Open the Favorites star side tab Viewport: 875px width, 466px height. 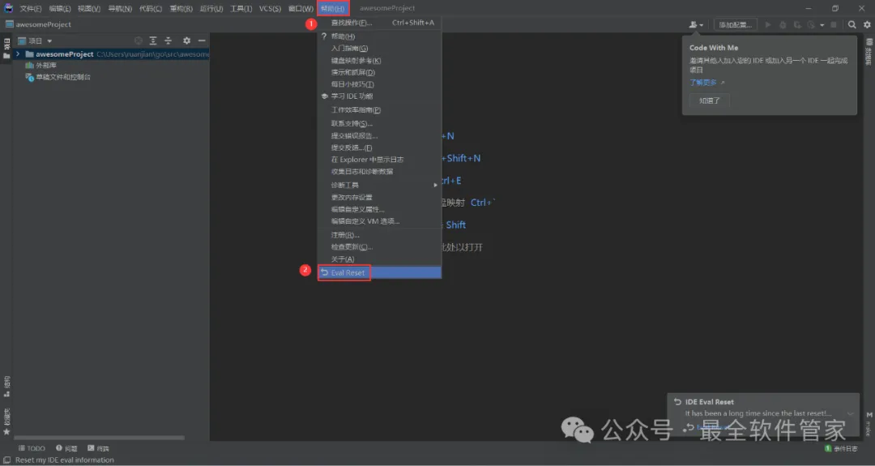click(x=6, y=422)
